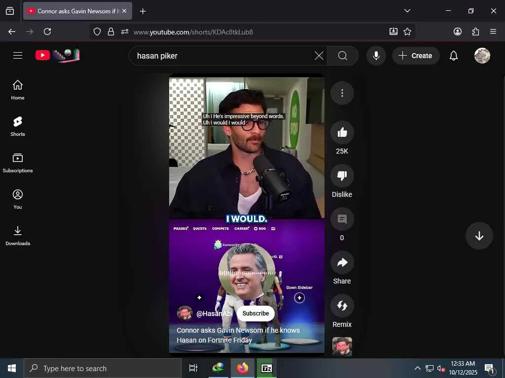Click the short title about Gavin Newsom

pyautogui.click(x=238, y=335)
